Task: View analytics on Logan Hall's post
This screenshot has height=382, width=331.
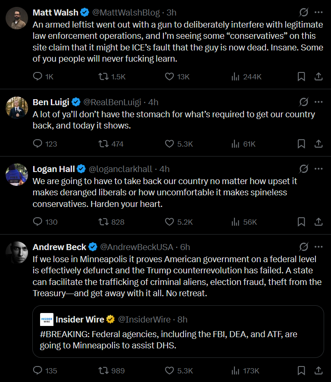Action: [x=236, y=222]
